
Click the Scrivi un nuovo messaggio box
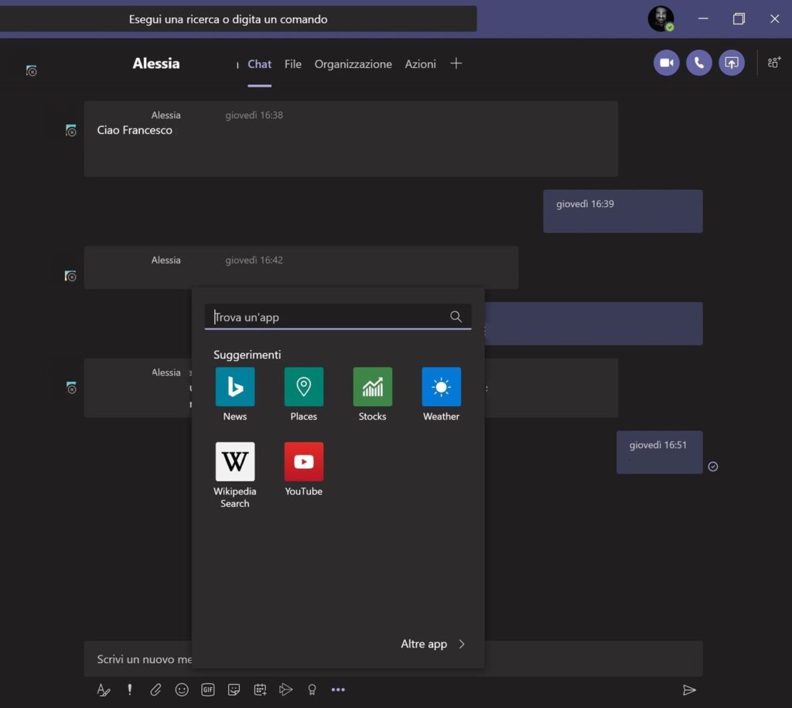(x=393, y=659)
